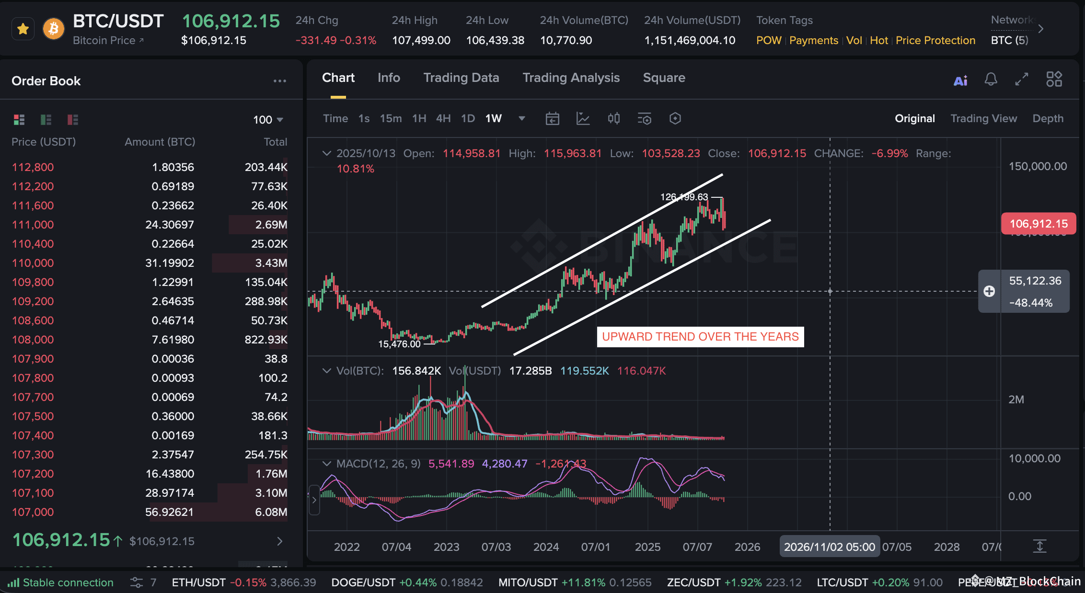Click the favorite star icon for BTC/USDT
The height and width of the screenshot is (593, 1085).
[23, 29]
